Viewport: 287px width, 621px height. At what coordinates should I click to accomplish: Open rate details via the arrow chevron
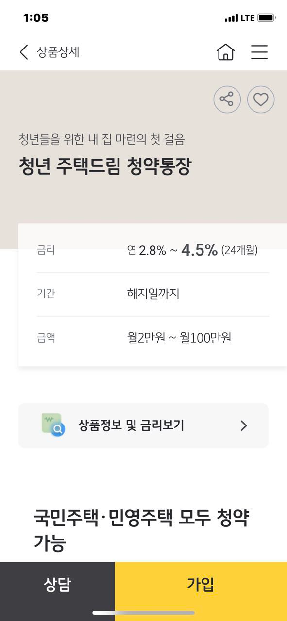(244, 425)
